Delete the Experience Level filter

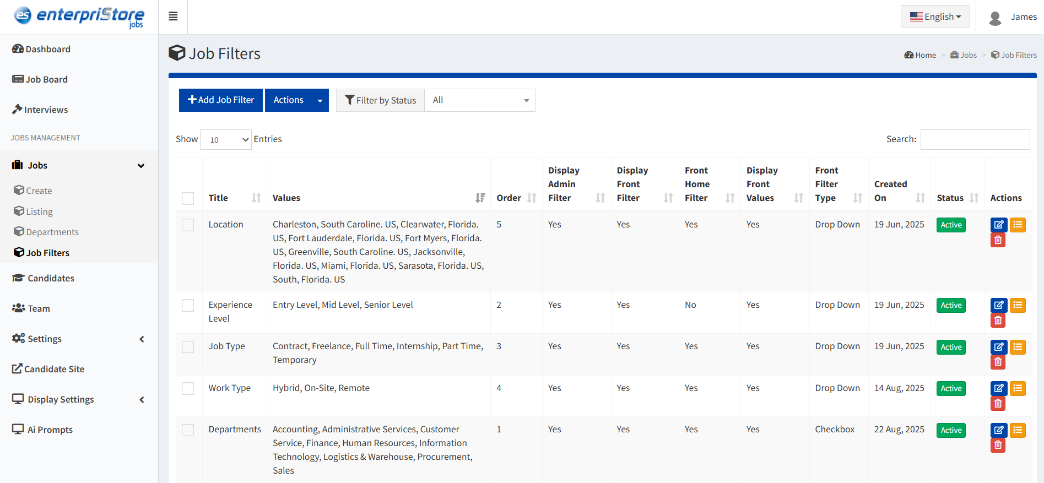pos(998,321)
